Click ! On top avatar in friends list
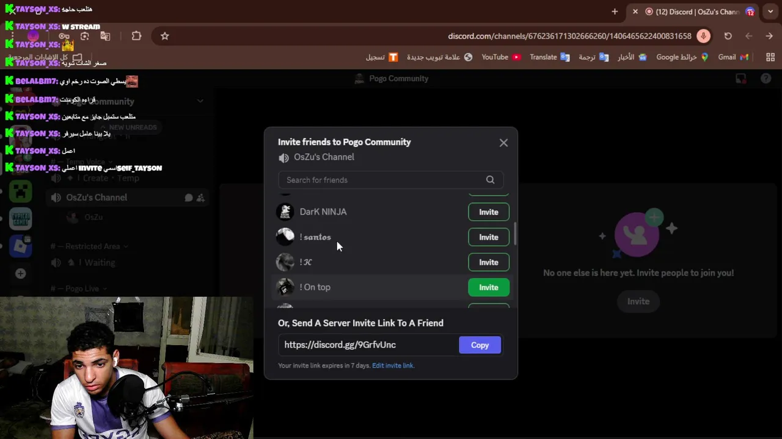 coord(285,287)
